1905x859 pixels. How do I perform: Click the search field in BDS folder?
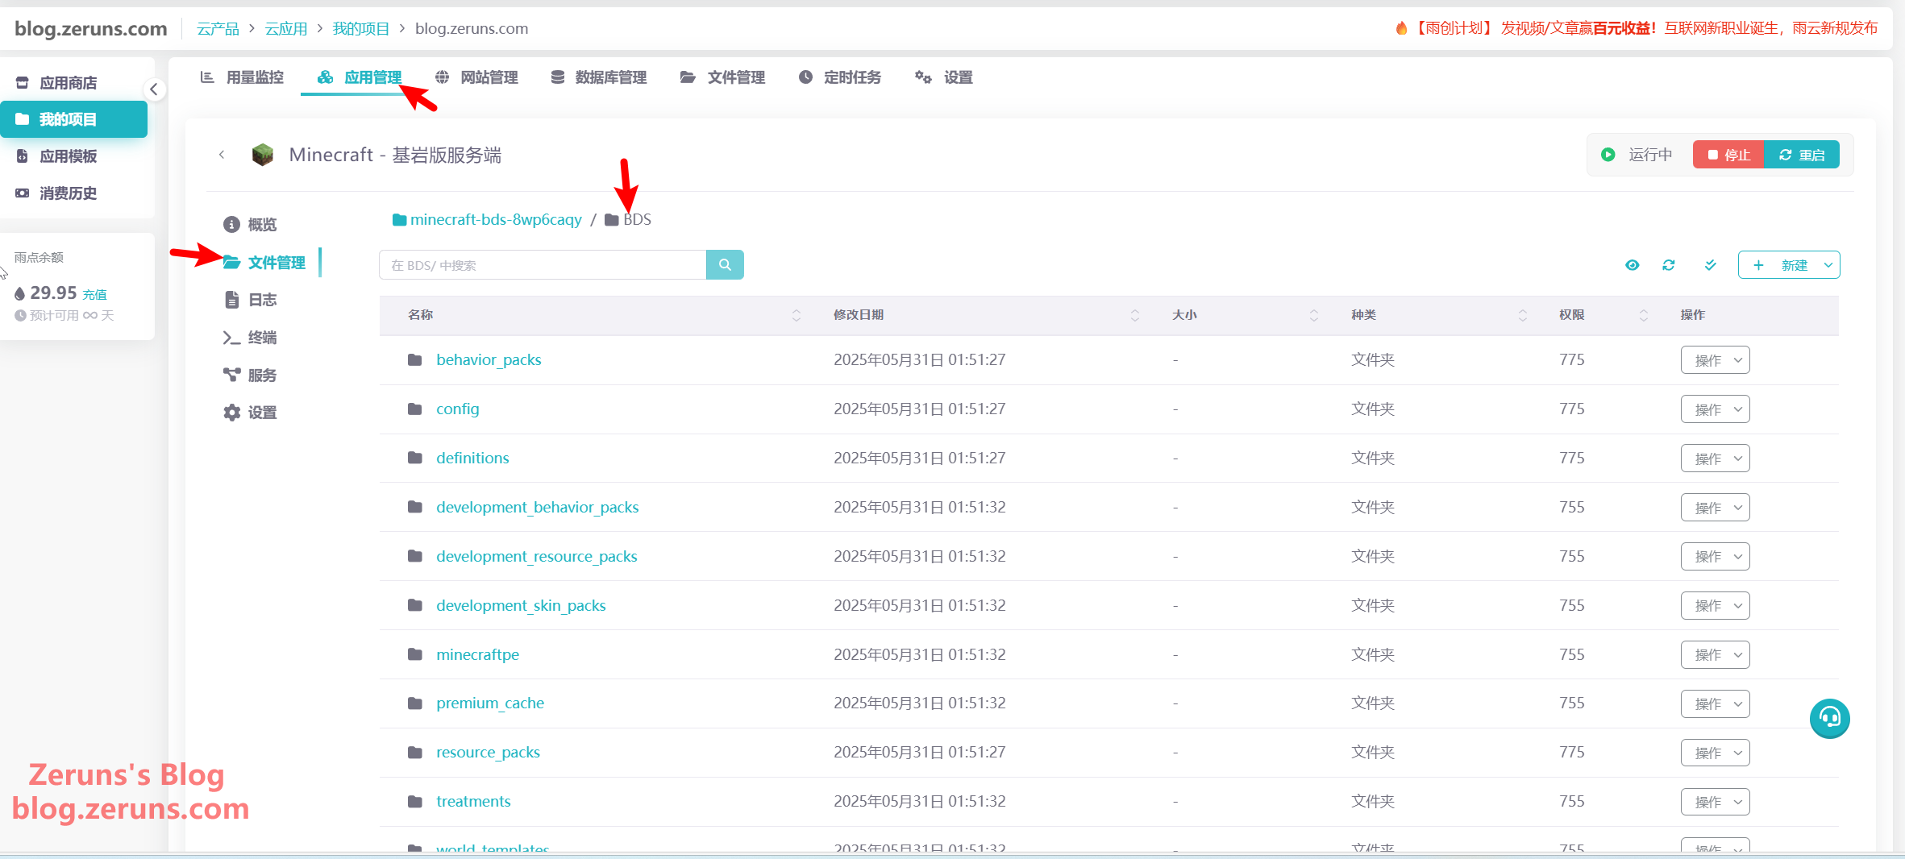click(542, 265)
